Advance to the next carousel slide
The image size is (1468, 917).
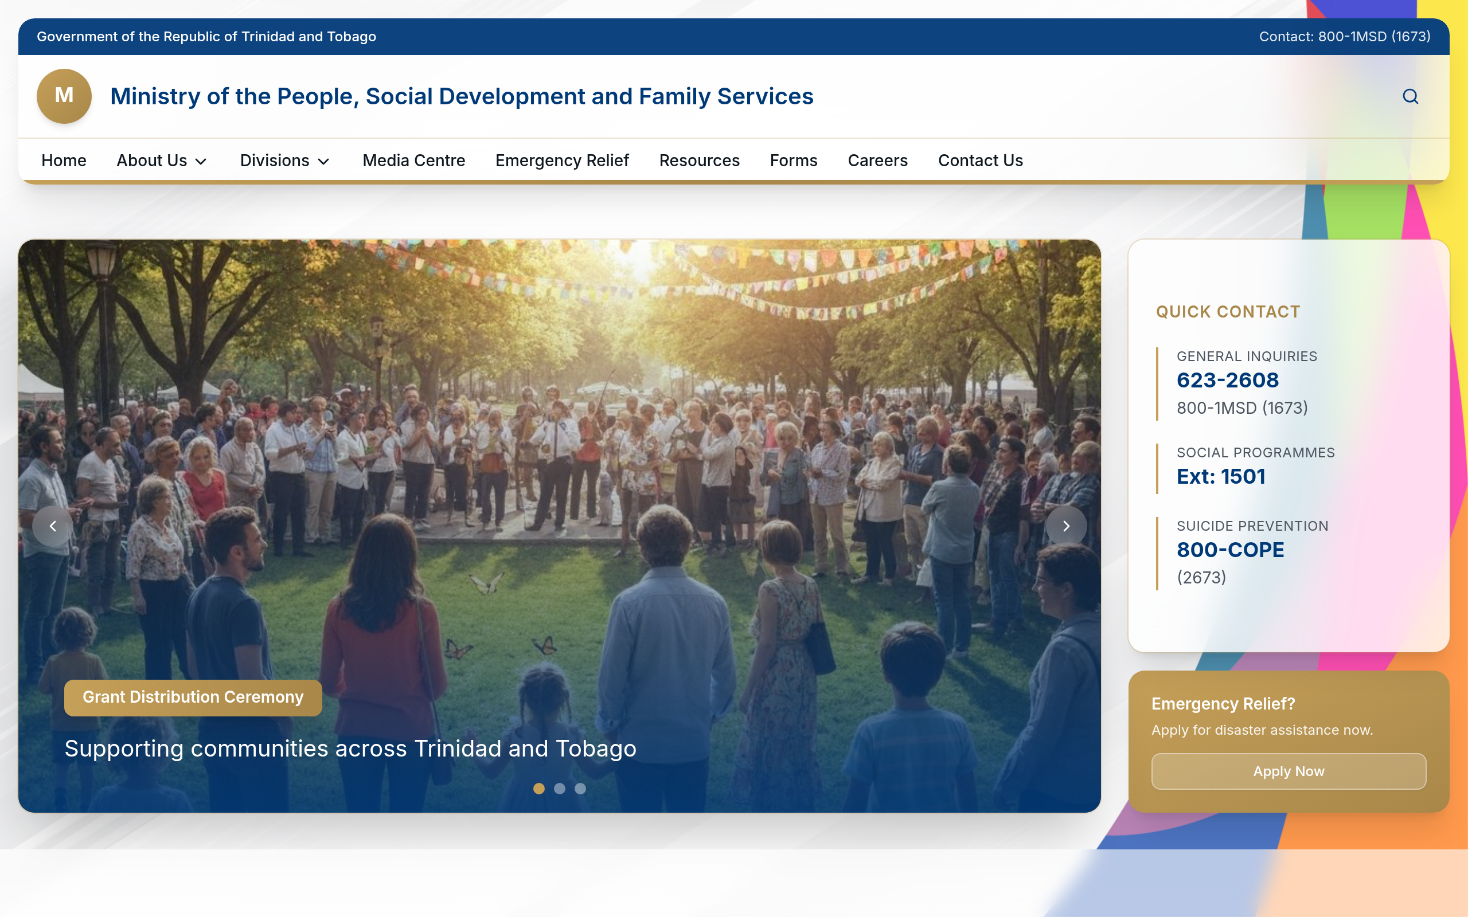click(1067, 526)
